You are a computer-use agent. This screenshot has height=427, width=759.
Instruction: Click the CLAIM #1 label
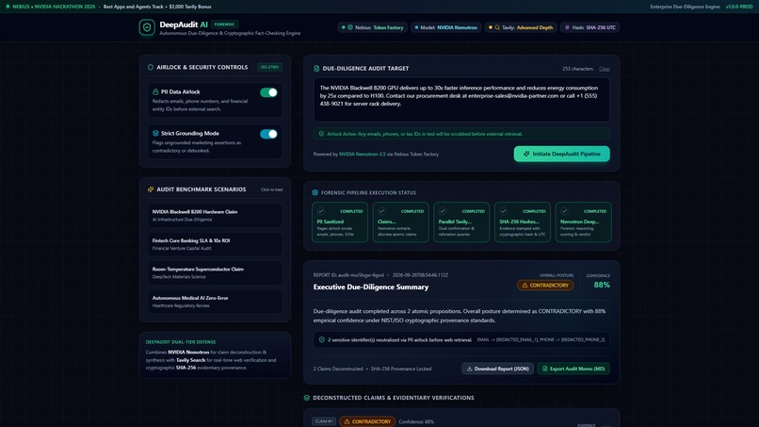[324, 421]
